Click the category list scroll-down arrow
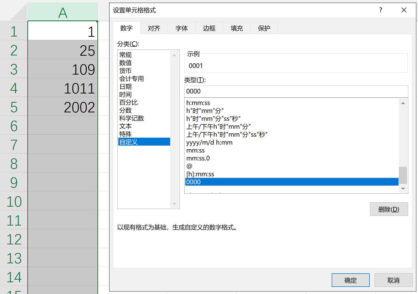The width and height of the screenshot is (418, 294). click(175, 204)
